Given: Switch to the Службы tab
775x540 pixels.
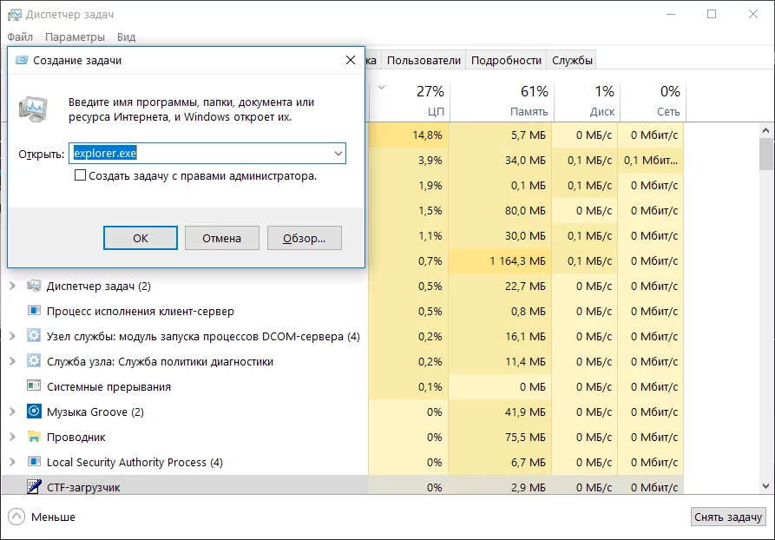Looking at the screenshot, I should point(572,60).
